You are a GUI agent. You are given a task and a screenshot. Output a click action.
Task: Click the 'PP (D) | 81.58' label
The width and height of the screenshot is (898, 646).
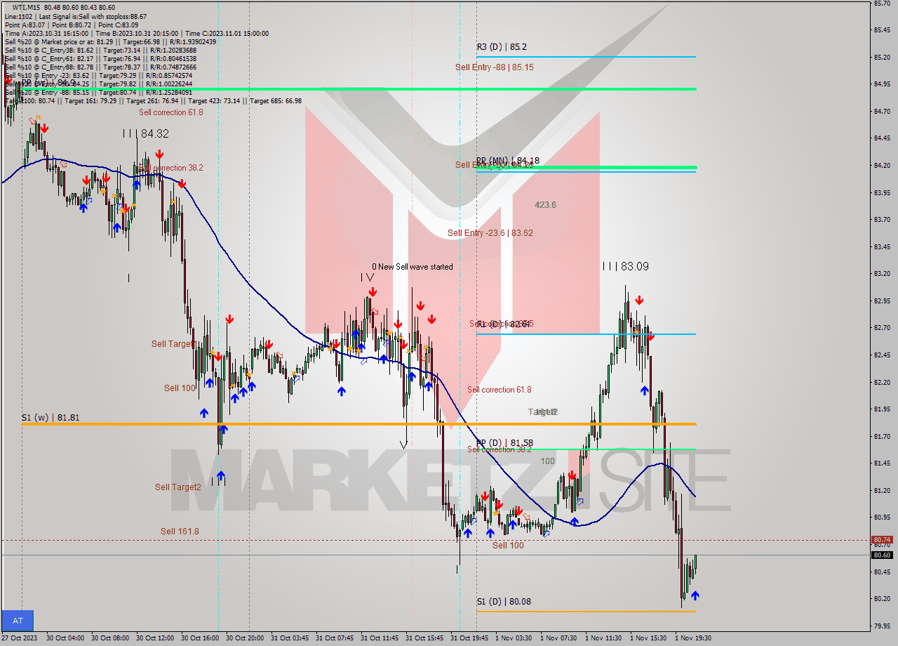click(504, 444)
